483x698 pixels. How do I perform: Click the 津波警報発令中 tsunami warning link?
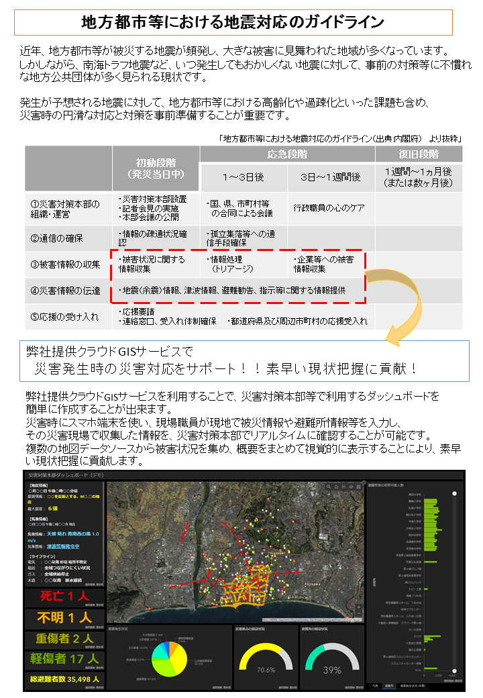[63, 546]
